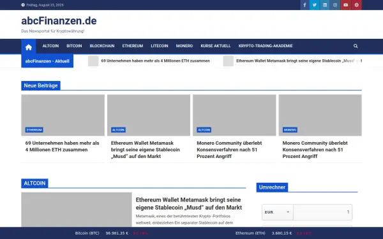Open KRYPTO-TRADING-AKADEMIE menu item

[266, 46]
